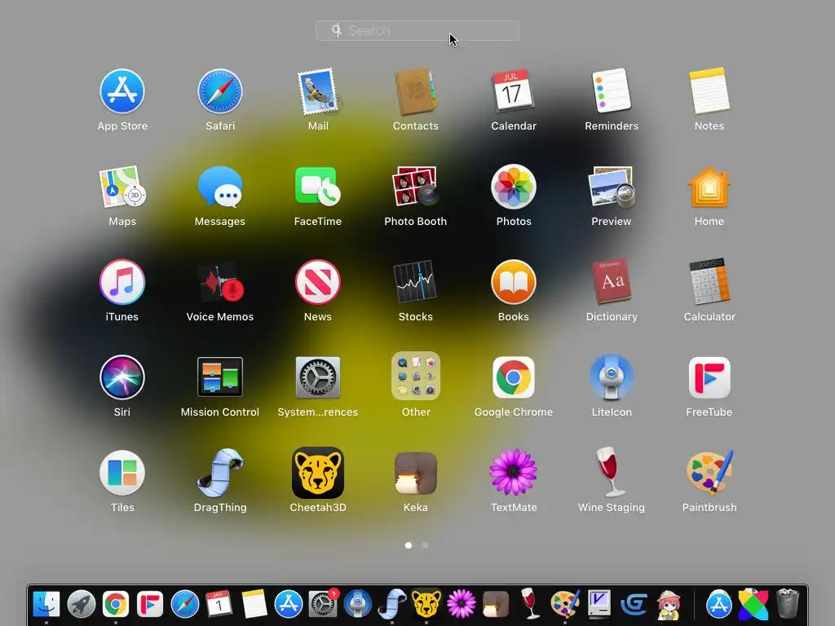Open the Paintbrush palette icon in the Dock
This screenshot has height=626, width=835.
tap(565, 605)
